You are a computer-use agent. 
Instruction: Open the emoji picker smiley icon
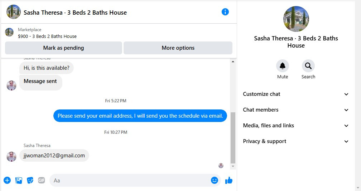214,180
